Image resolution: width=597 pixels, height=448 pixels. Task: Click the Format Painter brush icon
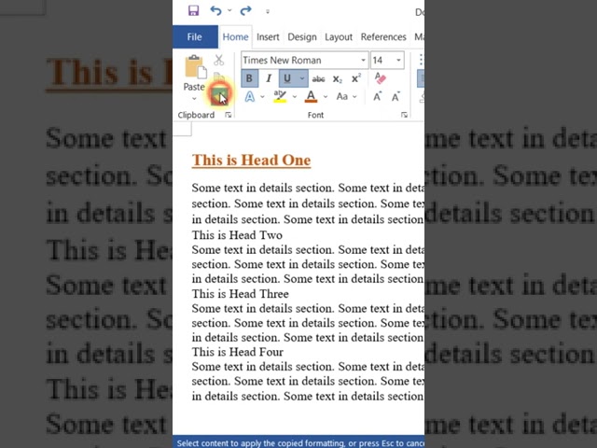[x=219, y=96]
